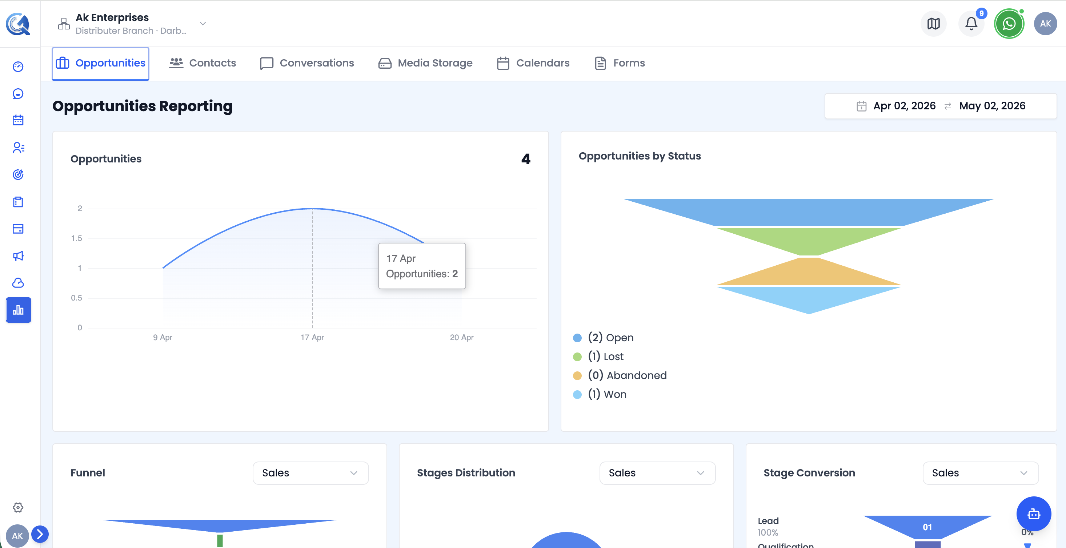Toggle the Won status legend item
This screenshot has height=548, width=1066.
click(x=600, y=394)
